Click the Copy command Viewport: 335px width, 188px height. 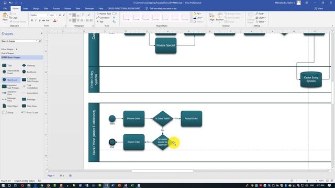click(14, 18)
